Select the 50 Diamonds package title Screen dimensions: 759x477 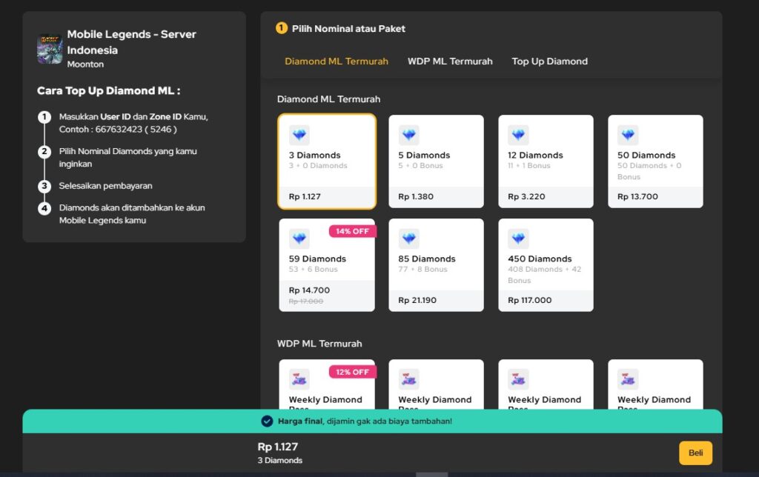point(646,156)
